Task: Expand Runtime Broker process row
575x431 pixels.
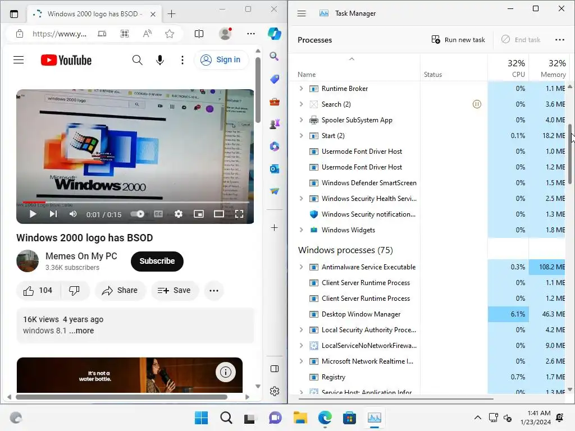Action: [x=302, y=88]
